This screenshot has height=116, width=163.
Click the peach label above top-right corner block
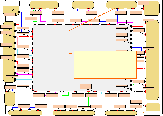143,3
